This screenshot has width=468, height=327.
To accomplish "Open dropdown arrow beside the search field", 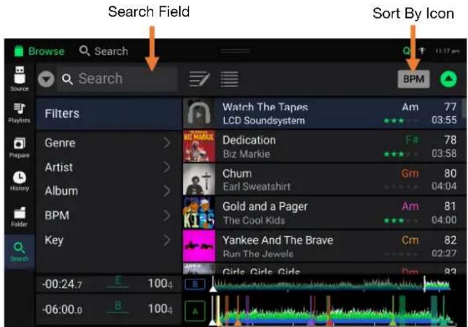I will [x=46, y=79].
